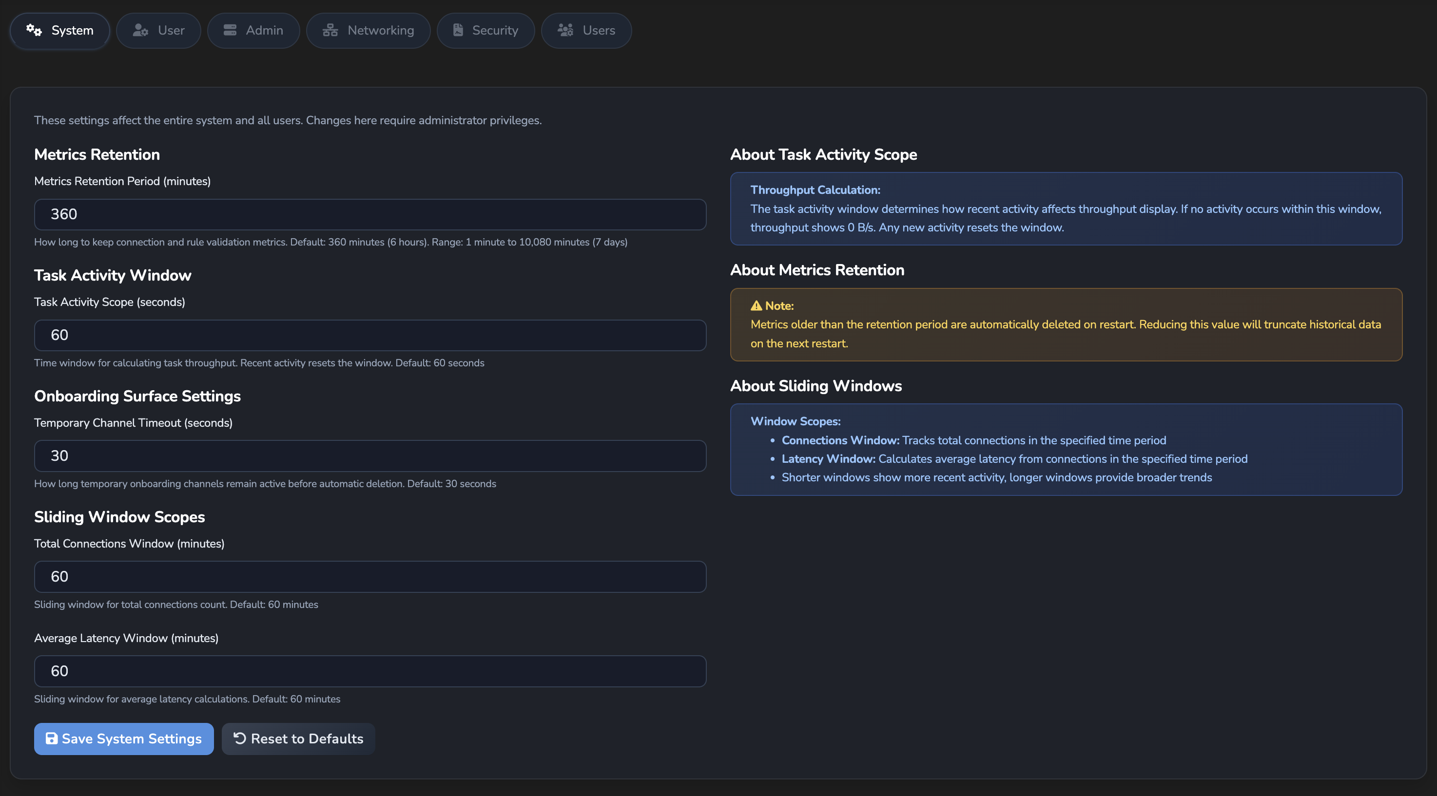Click Save System Settings button
1437x796 pixels.
pos(124,739)
